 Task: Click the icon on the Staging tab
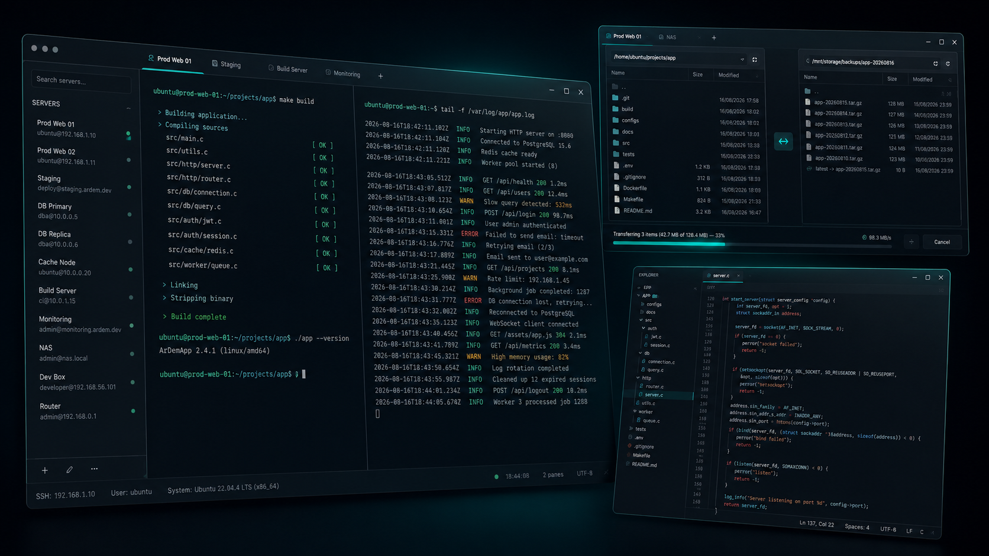pos(215,63)
